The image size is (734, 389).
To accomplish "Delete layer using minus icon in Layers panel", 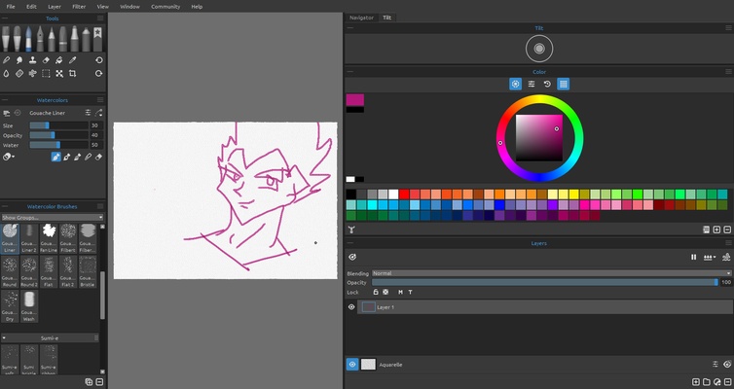I will [727, 382].
